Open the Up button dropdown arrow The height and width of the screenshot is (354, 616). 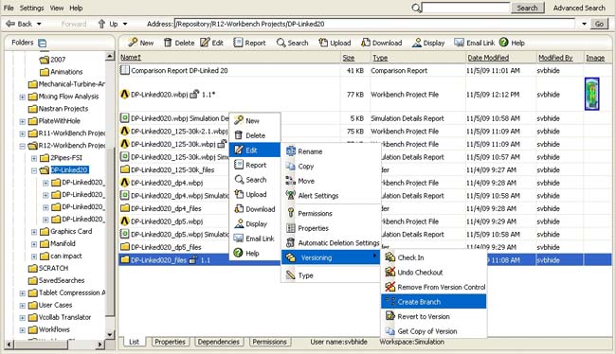click(x=125, y=24)
